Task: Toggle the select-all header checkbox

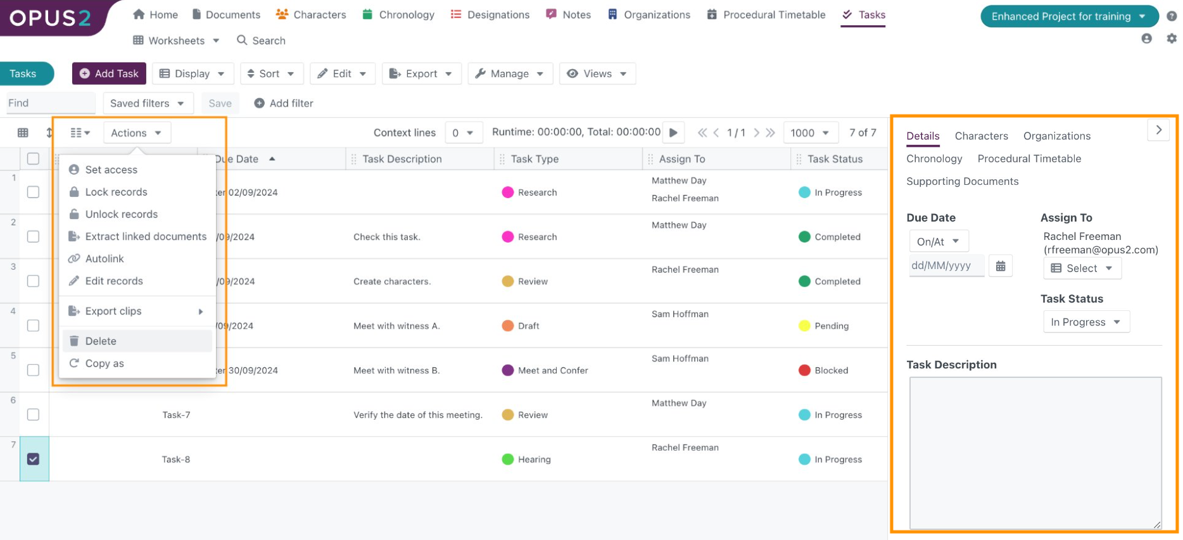Action: pos(34,159)
